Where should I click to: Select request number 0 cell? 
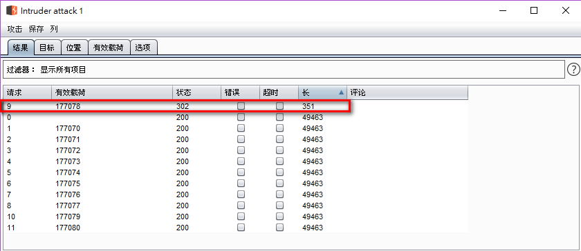tap(9, 117)
